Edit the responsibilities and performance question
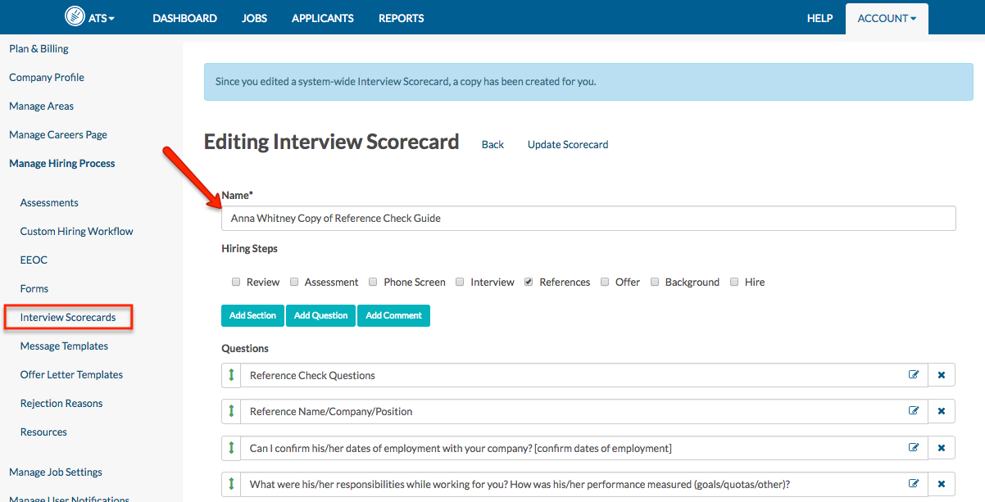This screenshot has height=502, width=985. click(x=914, y=484)
